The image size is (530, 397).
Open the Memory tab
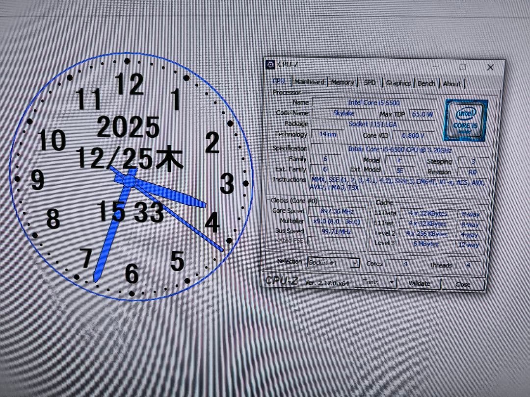342,82
